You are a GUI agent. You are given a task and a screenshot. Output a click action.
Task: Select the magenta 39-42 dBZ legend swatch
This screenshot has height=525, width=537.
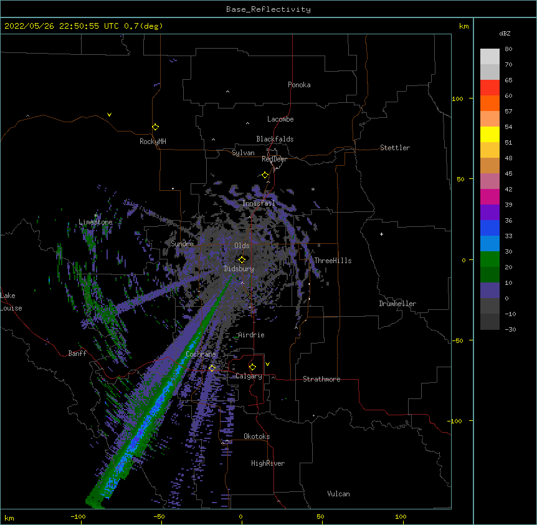[490, 196]
